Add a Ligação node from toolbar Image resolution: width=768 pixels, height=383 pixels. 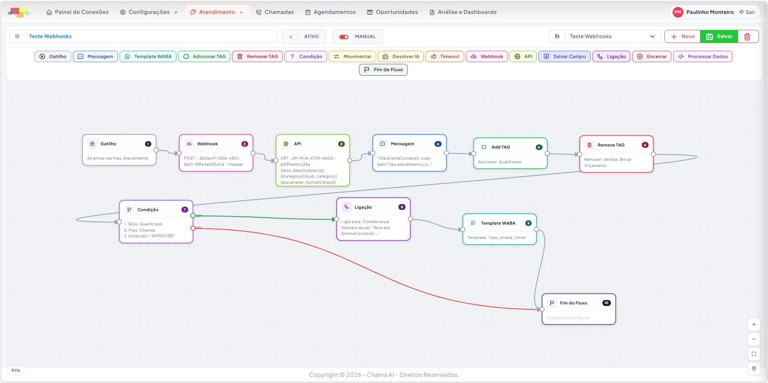click(x=611, y=56)
